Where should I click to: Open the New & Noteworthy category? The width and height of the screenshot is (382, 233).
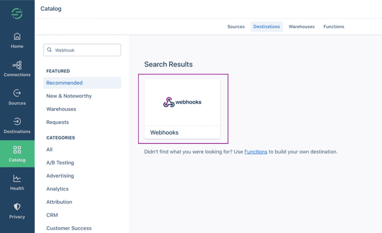[x=68, y=96]
